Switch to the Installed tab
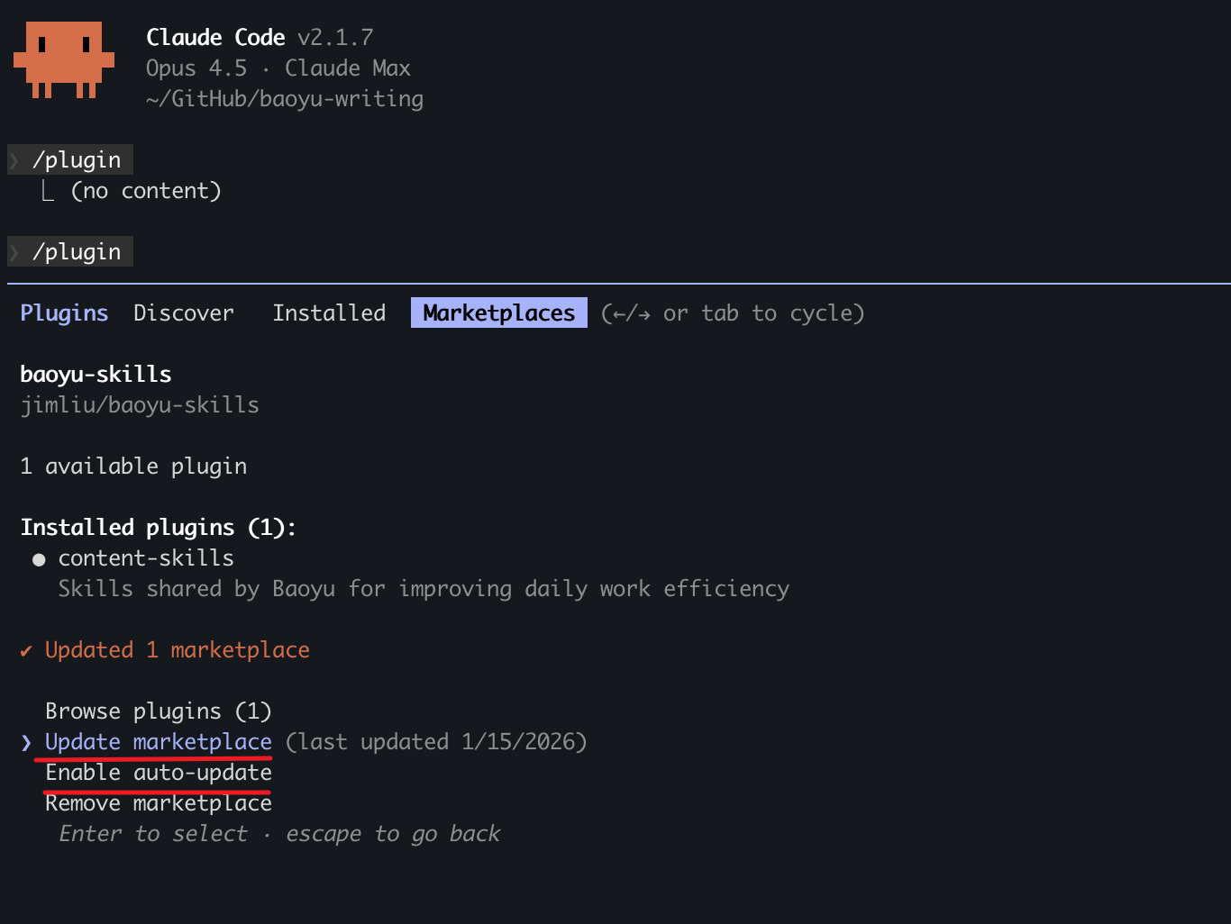1231x924 pixels. pos(329,313)
